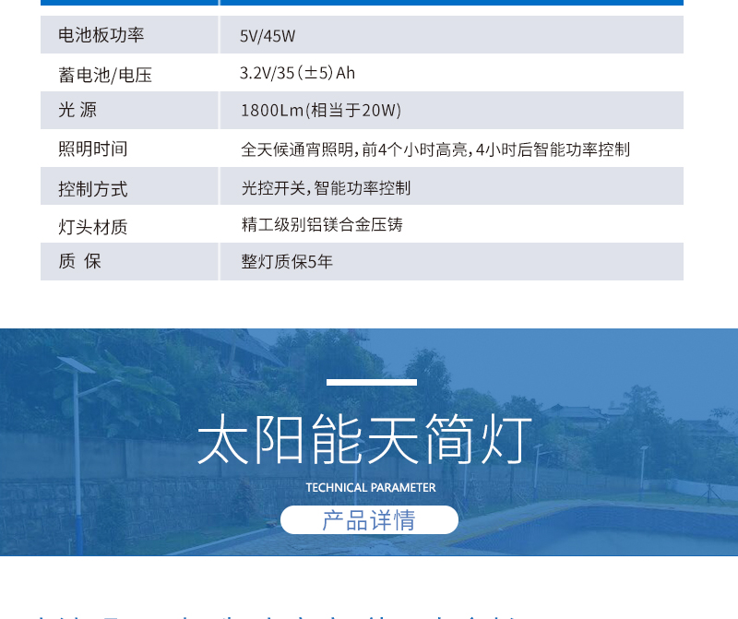Select the 光源 row label

tap(77, 111)
